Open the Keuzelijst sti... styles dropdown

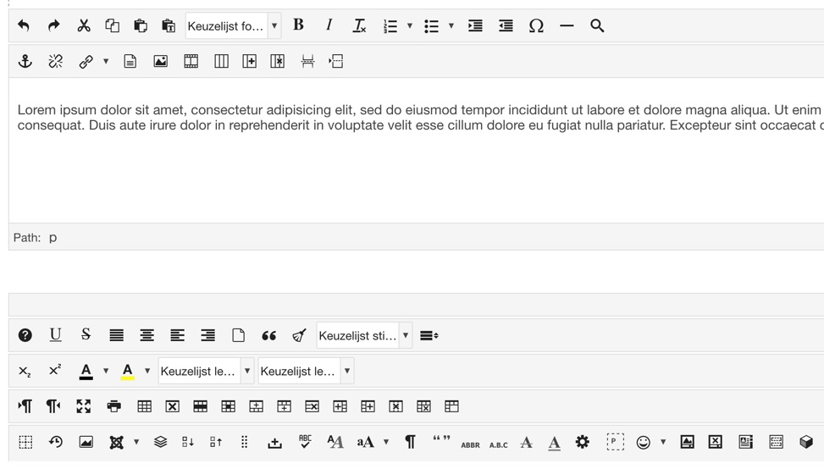364,335
